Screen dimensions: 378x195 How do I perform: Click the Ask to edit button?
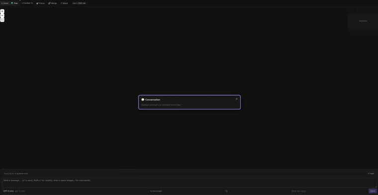click(156, 191)
